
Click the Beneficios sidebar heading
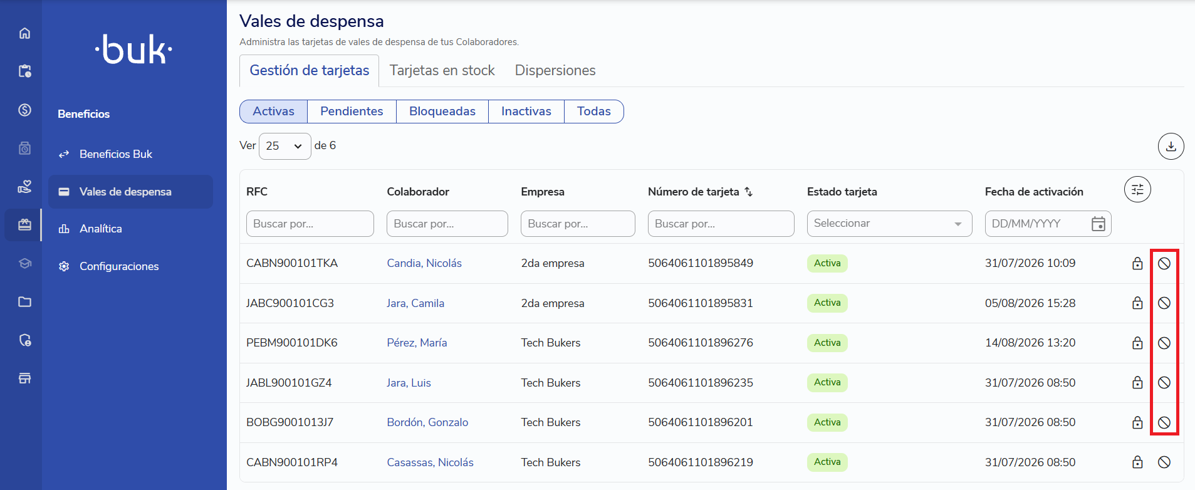(x=83, y=114)
